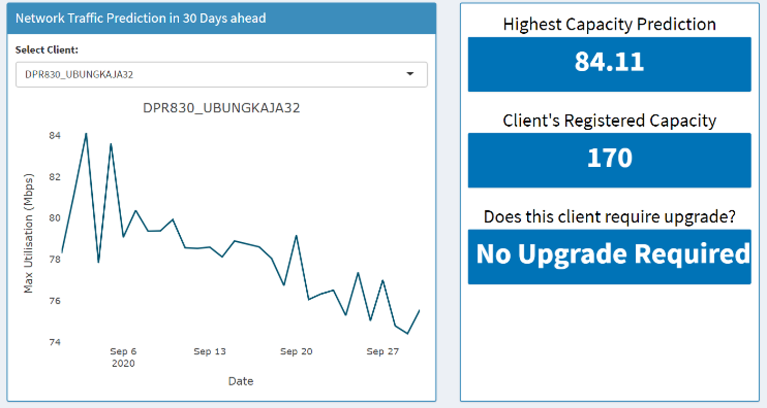Open the Select Client dropdown arrow
The image size is (767, 408).
pos(410,74)
